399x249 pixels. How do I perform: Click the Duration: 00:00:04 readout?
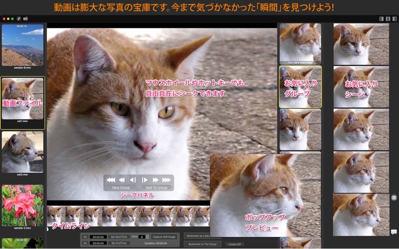click(156, 244)
